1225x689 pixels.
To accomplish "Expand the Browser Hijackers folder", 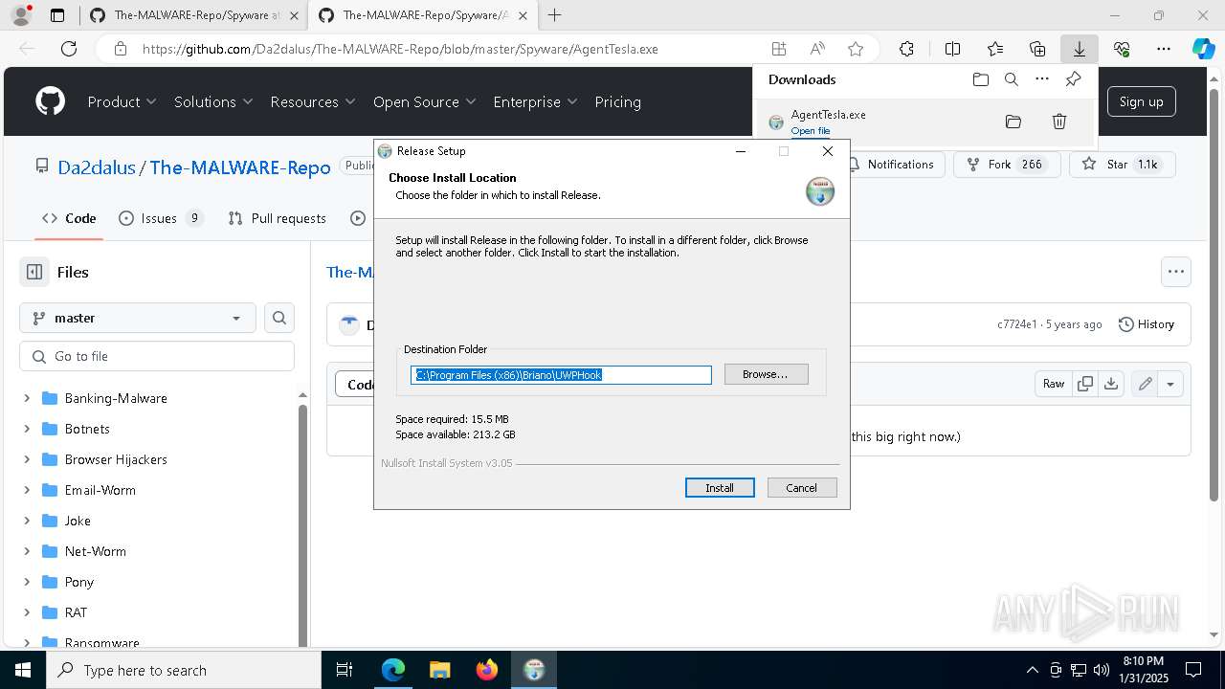I will tap(27, 459).
